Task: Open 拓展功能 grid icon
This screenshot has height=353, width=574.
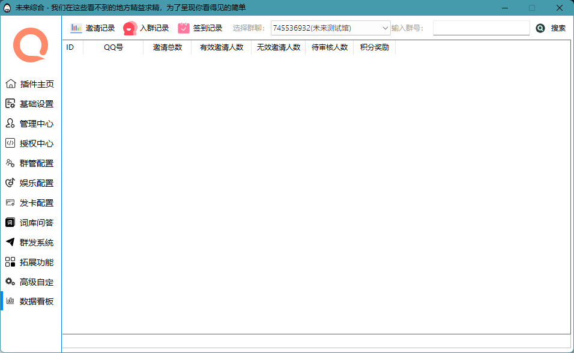Action: pos(10,262)
